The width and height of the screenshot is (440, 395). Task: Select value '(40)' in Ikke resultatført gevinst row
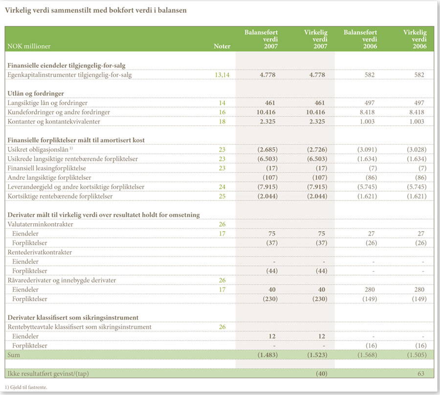point(321,373)
